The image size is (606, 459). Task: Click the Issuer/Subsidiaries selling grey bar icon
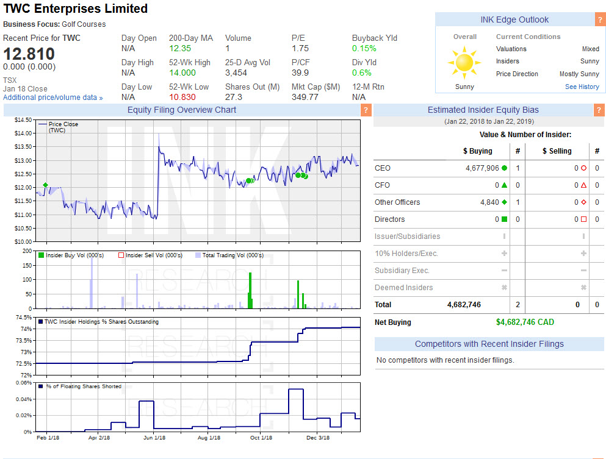pyautogui.click(x=583, y=237)
